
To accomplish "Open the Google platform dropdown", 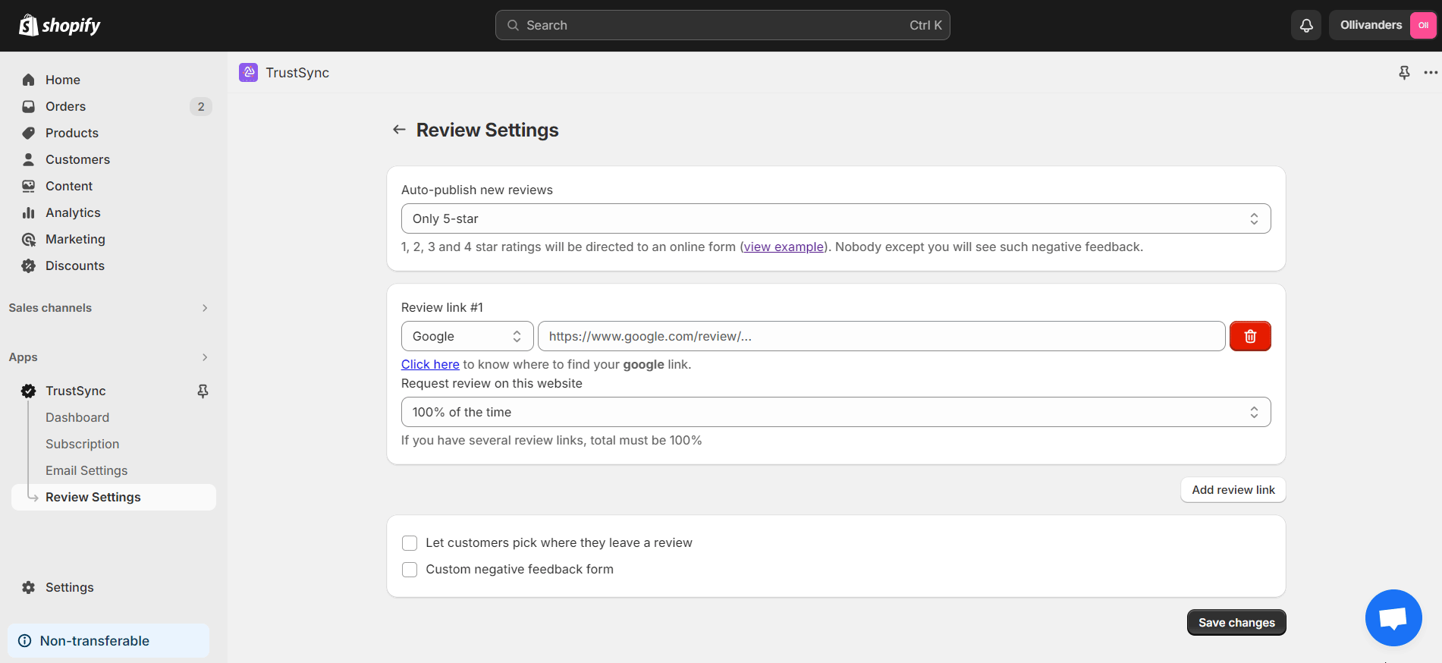I will (x=467, y=336).
